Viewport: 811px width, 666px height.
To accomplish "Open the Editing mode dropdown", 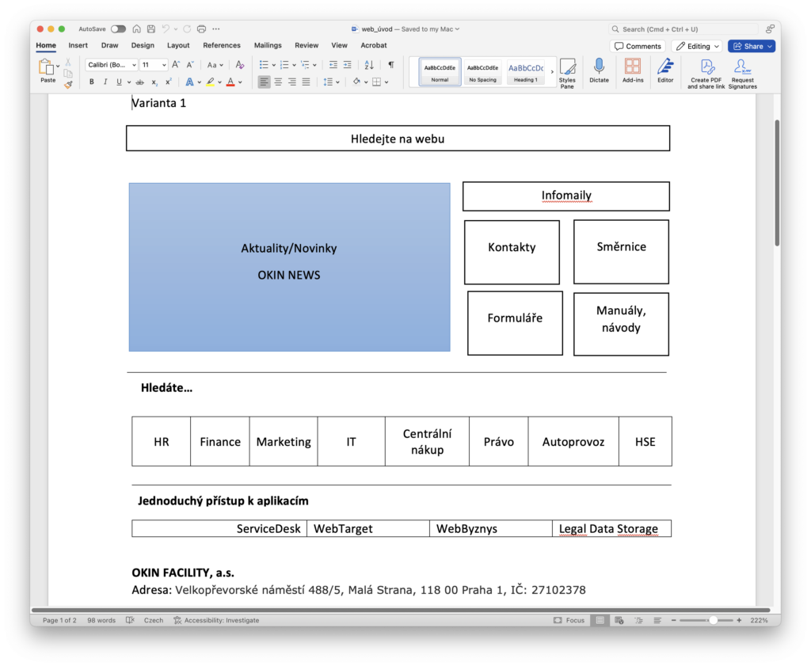I will pyautogui.click(x=697, y=46).
